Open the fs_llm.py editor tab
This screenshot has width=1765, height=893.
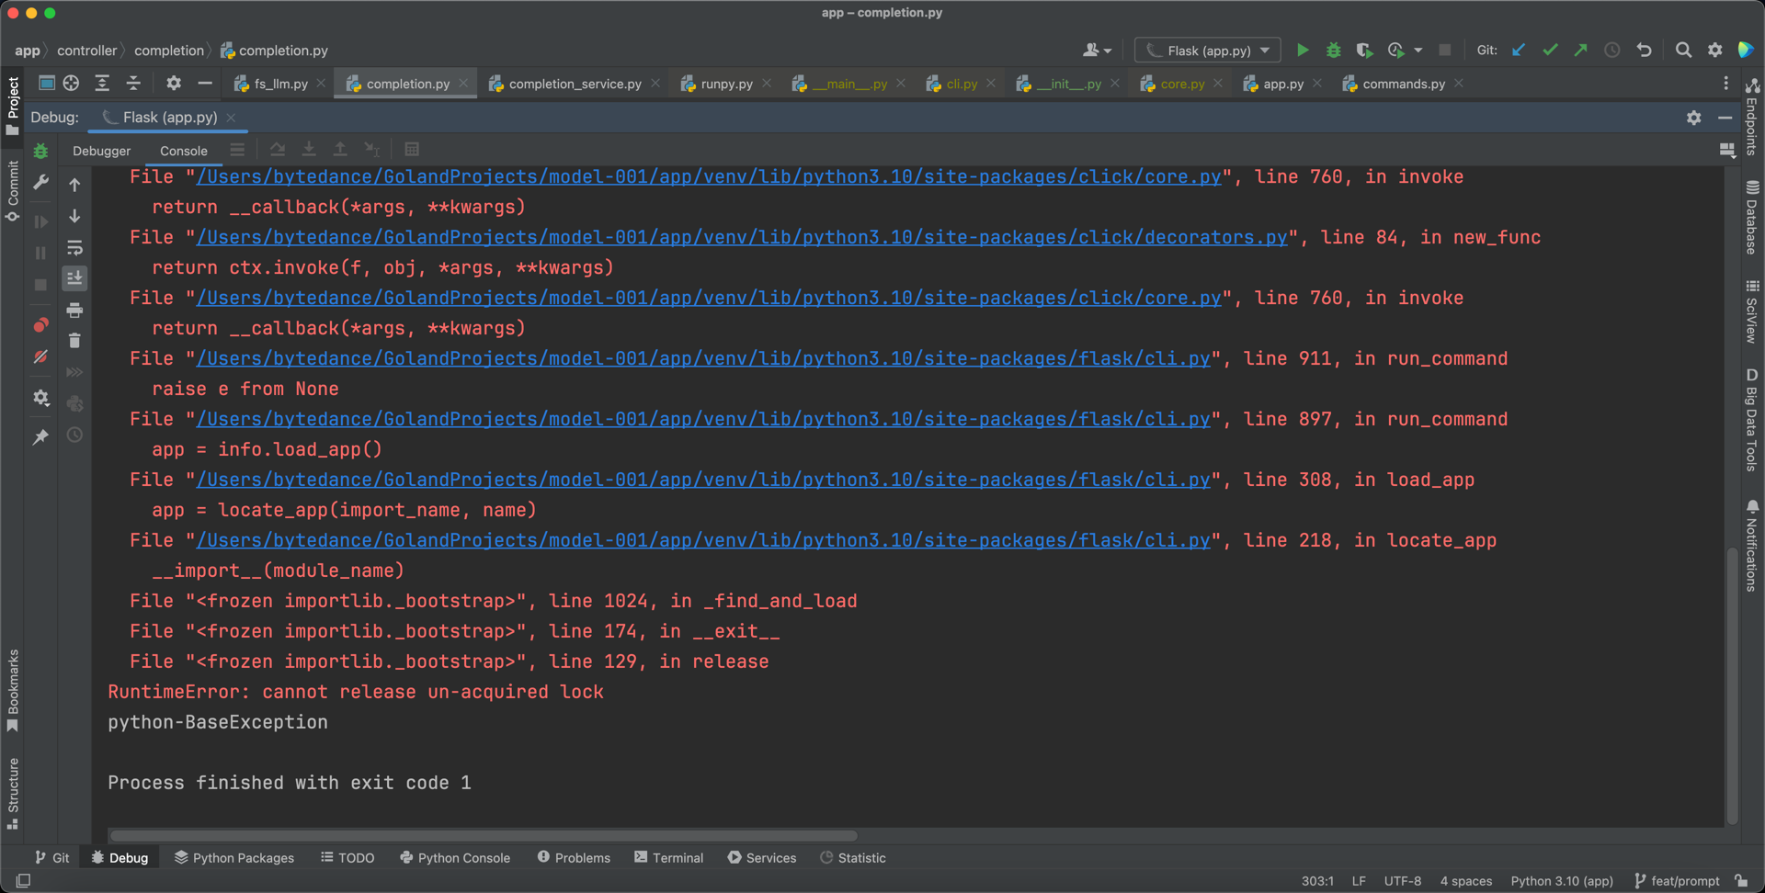click(280, 84)
